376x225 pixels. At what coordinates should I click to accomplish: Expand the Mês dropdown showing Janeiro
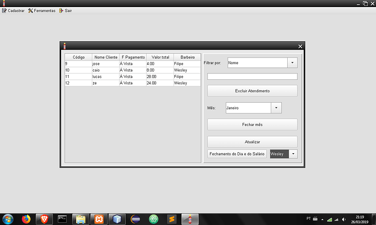[x=276, y=108]
